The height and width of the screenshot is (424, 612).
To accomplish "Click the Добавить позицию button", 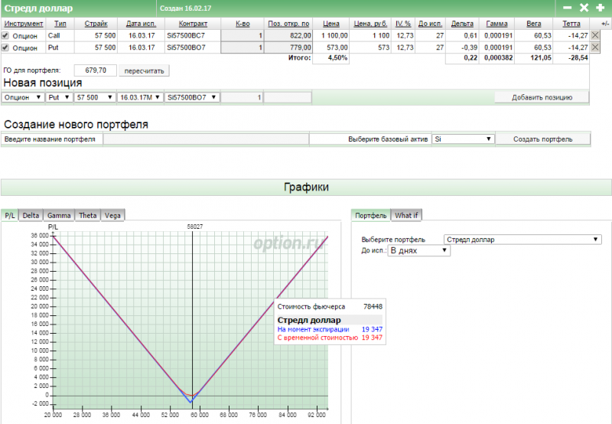I will (542, 97).
